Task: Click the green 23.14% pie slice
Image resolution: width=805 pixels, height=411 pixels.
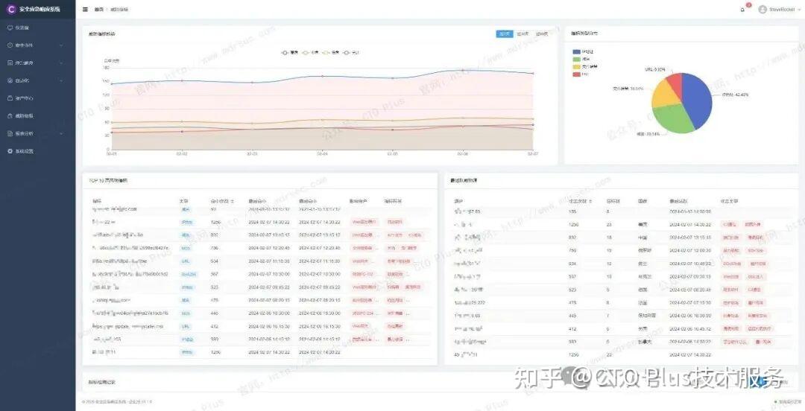Action: coord(672,119)
